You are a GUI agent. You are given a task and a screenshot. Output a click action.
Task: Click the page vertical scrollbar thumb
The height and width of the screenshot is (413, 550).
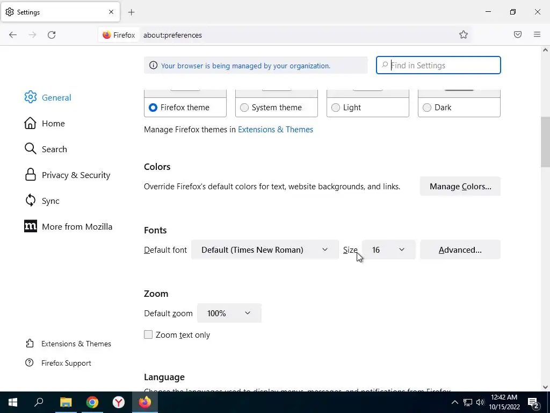click(545, 142)
